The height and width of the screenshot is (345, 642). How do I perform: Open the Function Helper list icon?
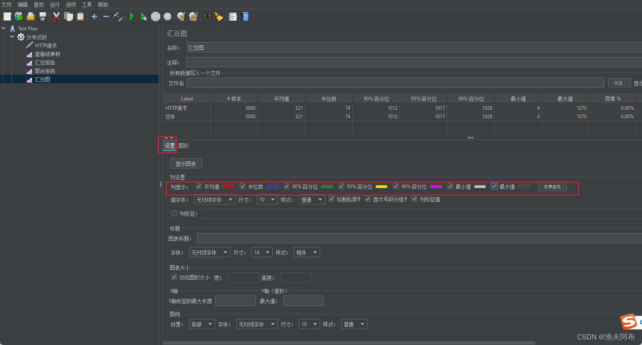tap(233, 16)
